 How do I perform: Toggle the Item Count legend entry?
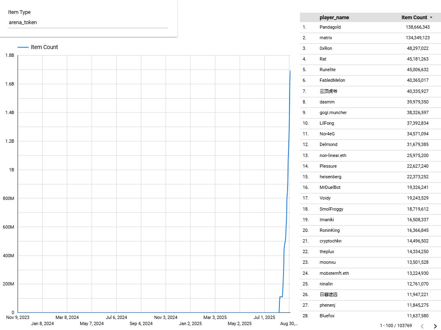coord(38,47)
